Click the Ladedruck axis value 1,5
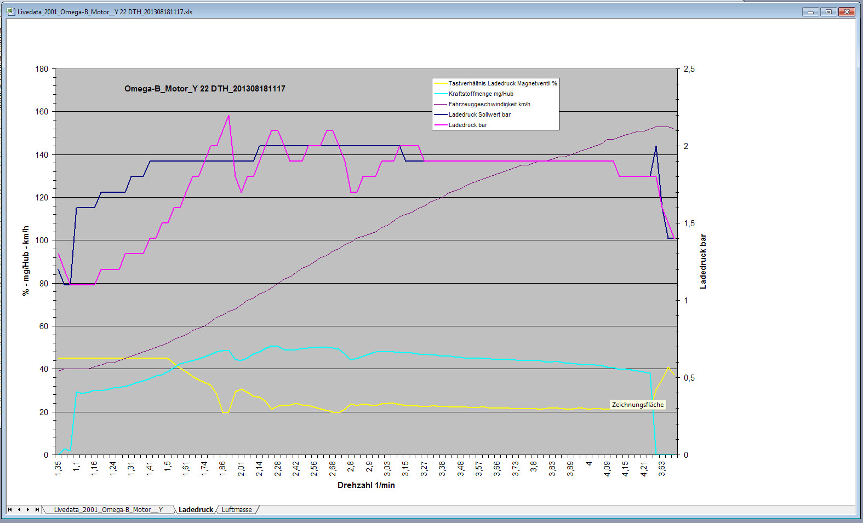 [x=689, y=223]
